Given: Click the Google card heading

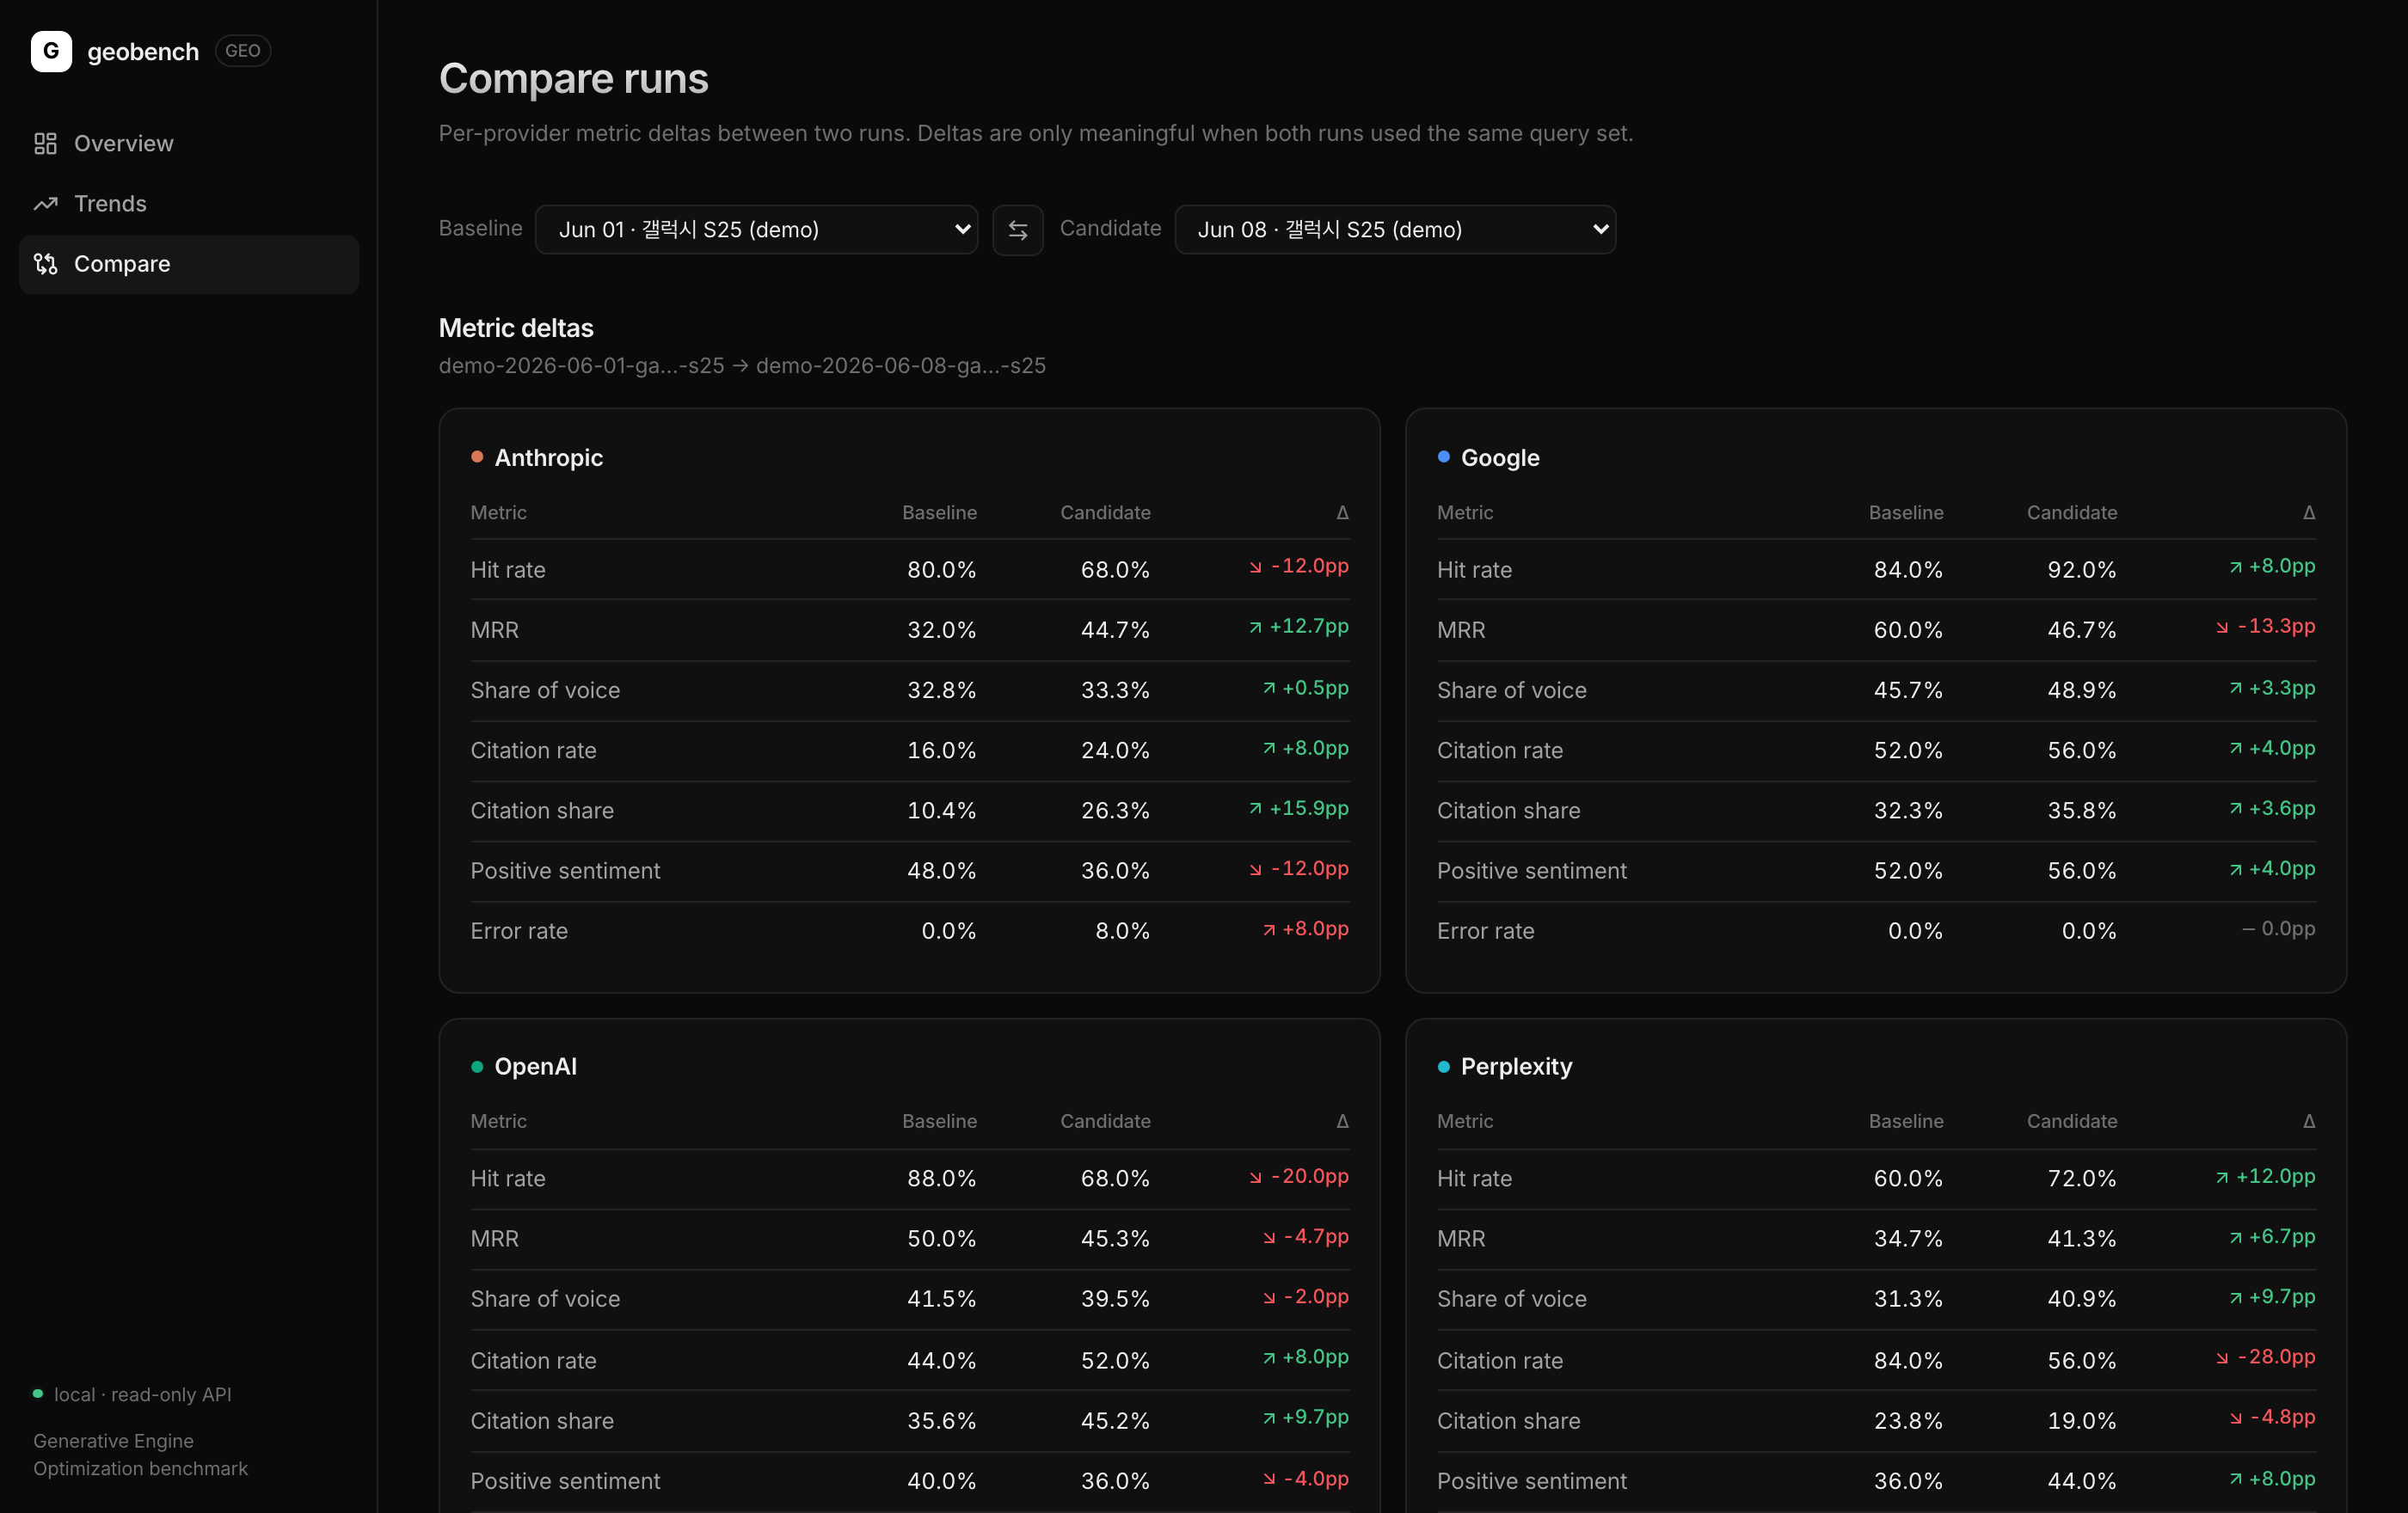Looking at the screenshot, I should [1500, 457].
